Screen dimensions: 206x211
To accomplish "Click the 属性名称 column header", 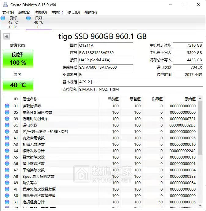I will coord(30,99).
